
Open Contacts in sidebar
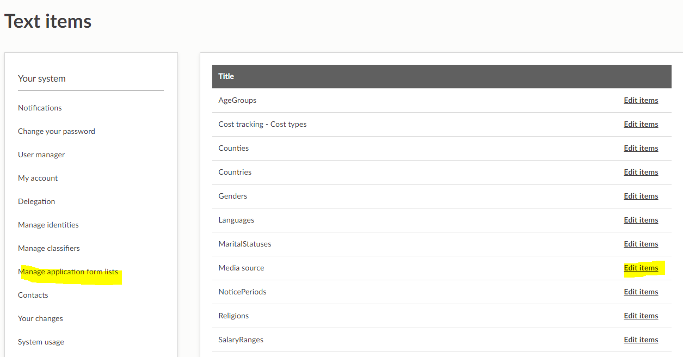(x=33, y=295)
